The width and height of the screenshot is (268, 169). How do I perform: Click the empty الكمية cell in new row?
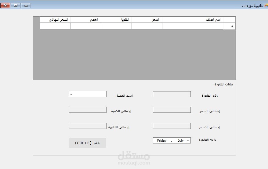[x=116, y=26]
